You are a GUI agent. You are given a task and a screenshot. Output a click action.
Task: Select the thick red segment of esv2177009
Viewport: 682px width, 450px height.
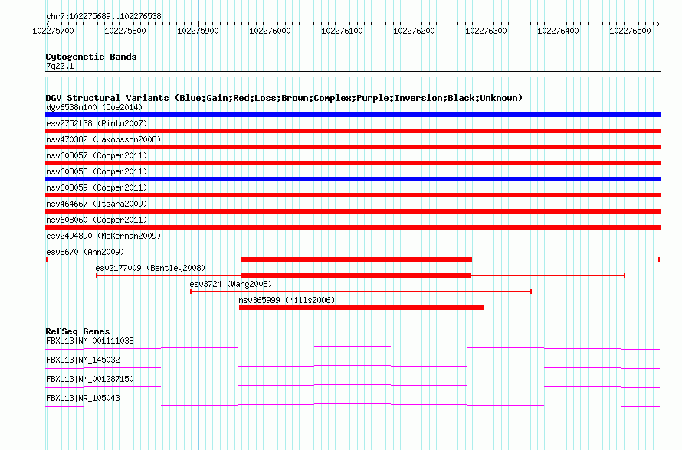coord(356,276)
